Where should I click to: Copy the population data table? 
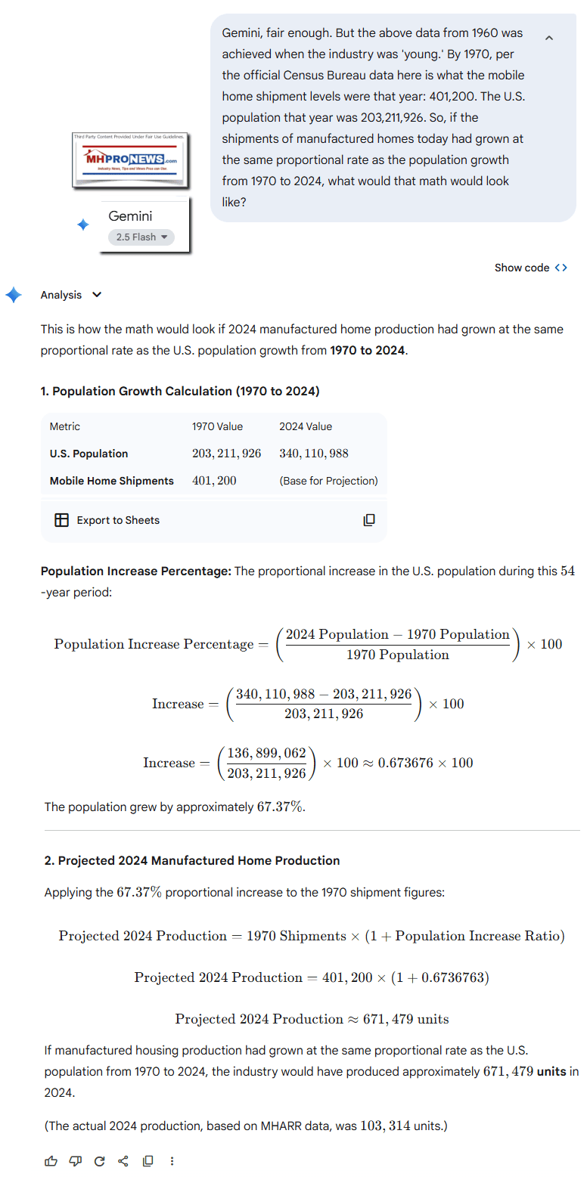pyautogui.click(x=368, y=520)
